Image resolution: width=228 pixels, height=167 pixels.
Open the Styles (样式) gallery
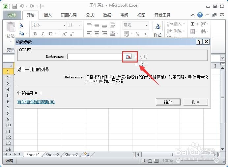tap(157, 29)
